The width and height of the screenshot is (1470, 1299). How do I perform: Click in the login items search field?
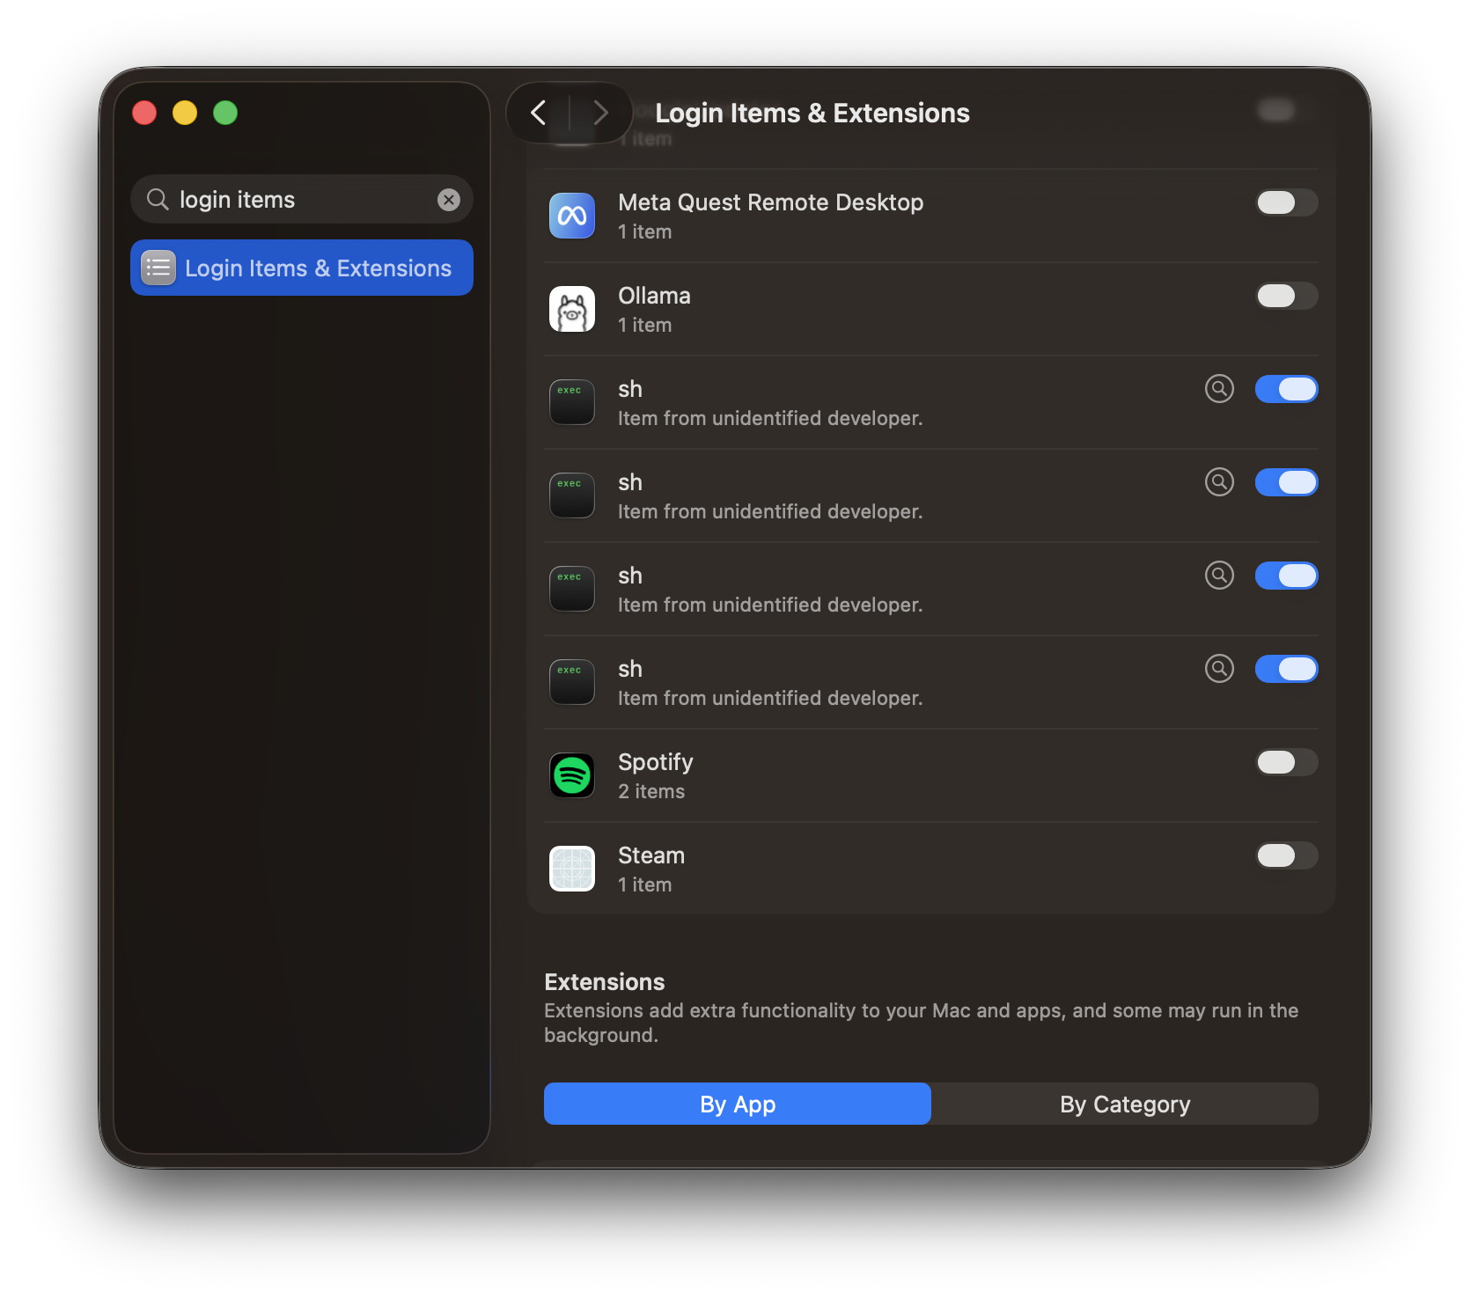tap(302, 200)
